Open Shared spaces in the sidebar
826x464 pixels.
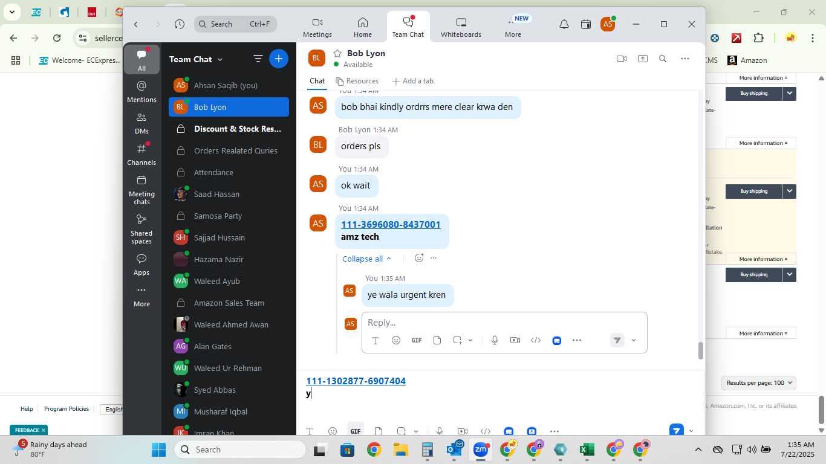tap(141, 229)
